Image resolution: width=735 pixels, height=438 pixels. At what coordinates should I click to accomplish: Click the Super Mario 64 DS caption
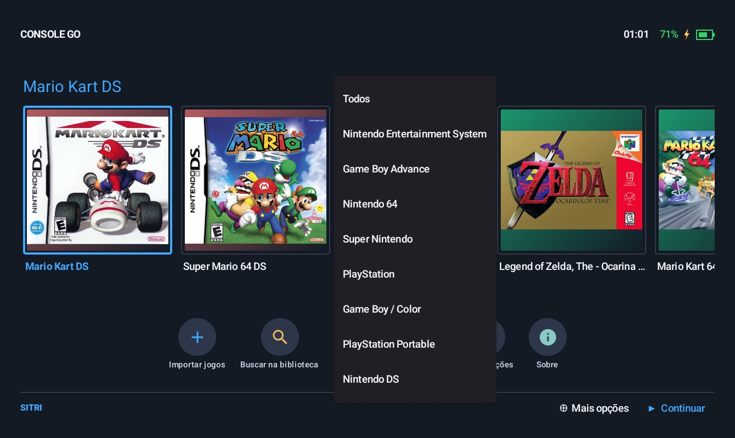pyautogui.click(x=225, y=267)
